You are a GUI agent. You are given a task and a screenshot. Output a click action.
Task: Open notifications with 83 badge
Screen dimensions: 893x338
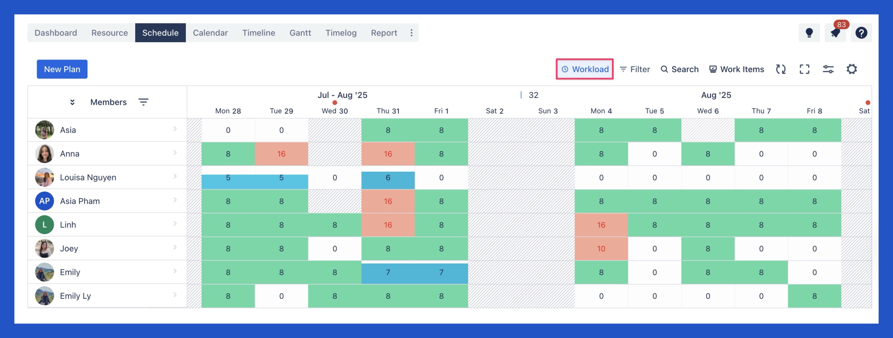pos(836,33)
